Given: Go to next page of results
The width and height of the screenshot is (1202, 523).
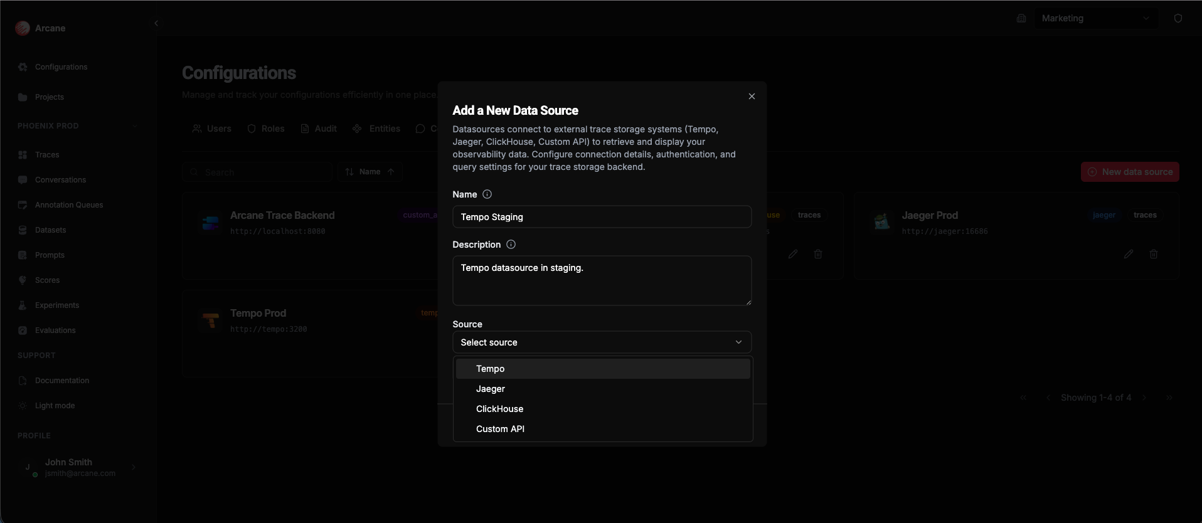Looking at the screenshot, I should [1144, 398].
